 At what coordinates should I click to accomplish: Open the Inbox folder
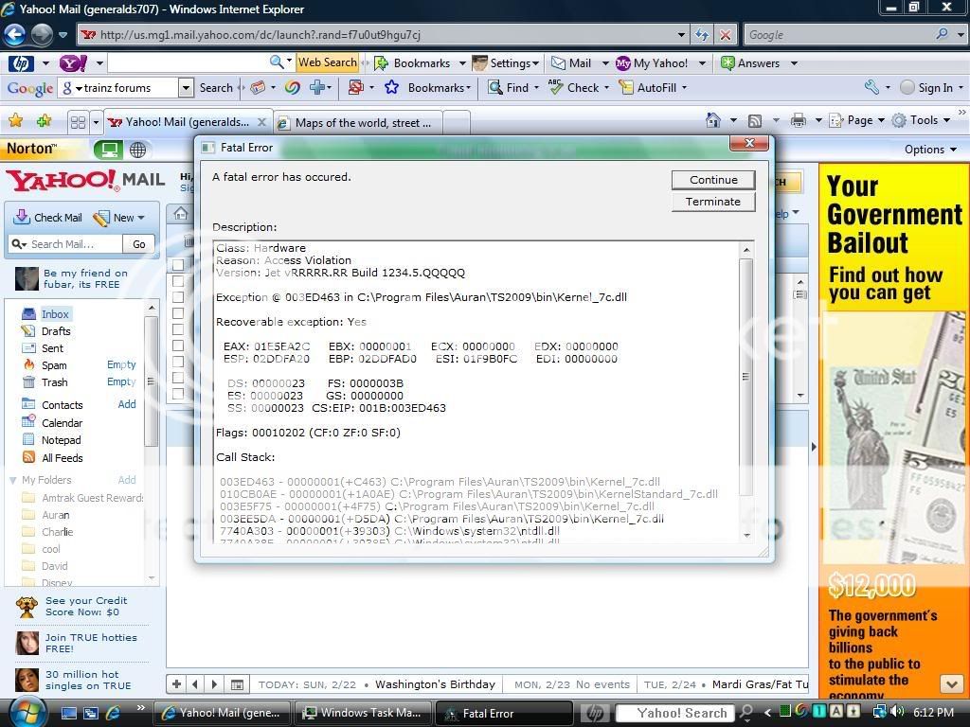point(54,314)
